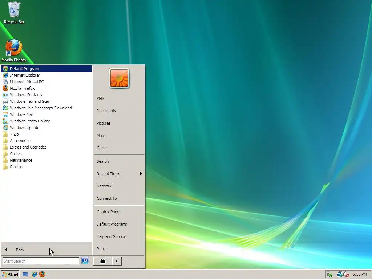Click the Internet Explorer icon in programs list
372x279 pixels.
pos(5,75)
